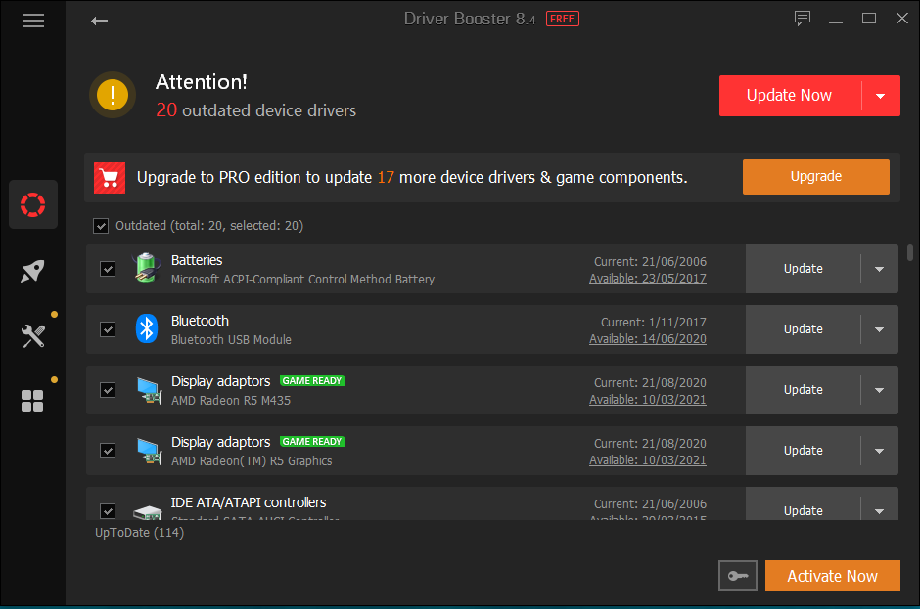Click the Activate Now button
Image resolution: width=920 pixels, height=609 pixels.
832,576
